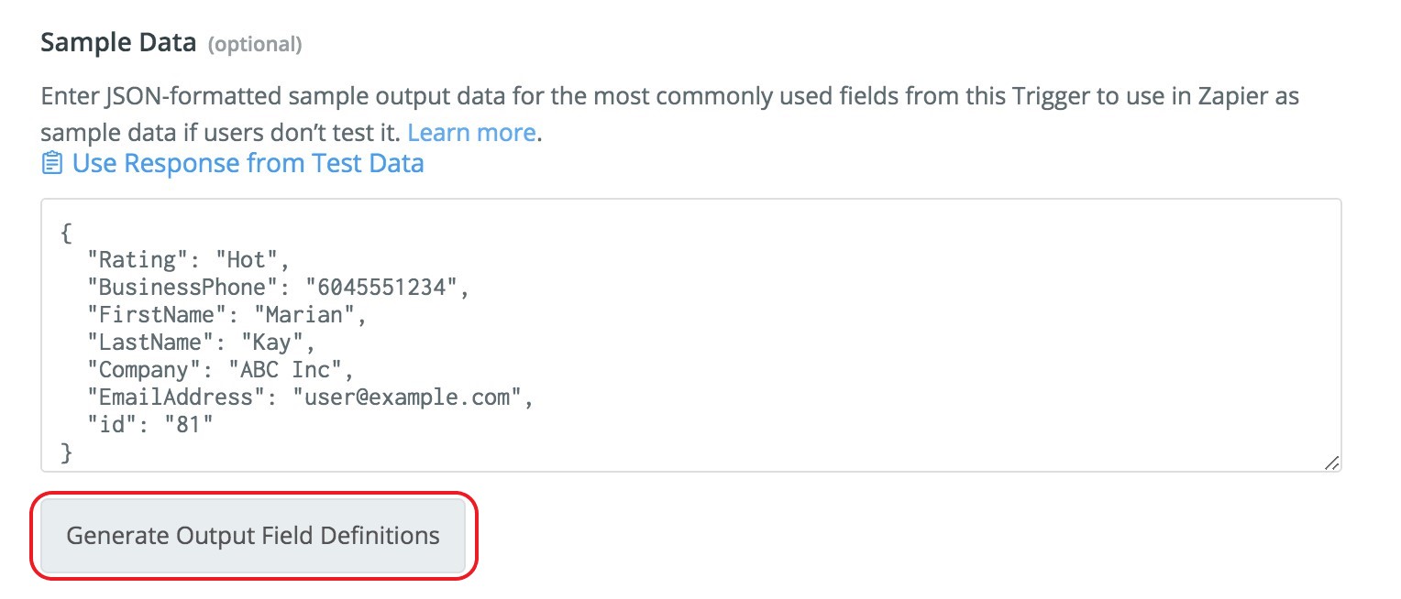
Task: Place cursor on "ABC Inc" company value
Action: click(296, 370)
